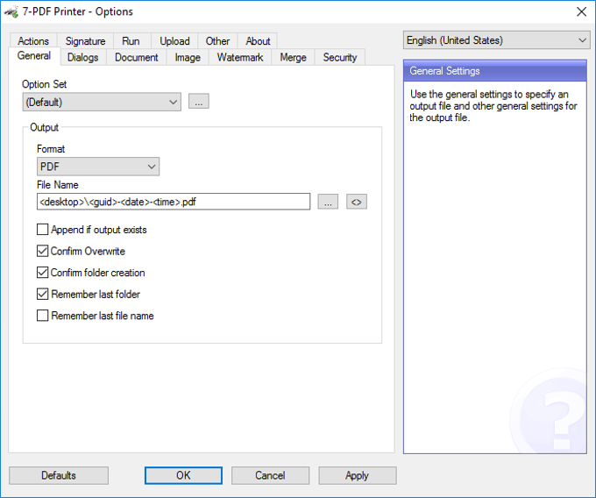Enable Append if output exists
596x498 pixels.
(43, 230)
